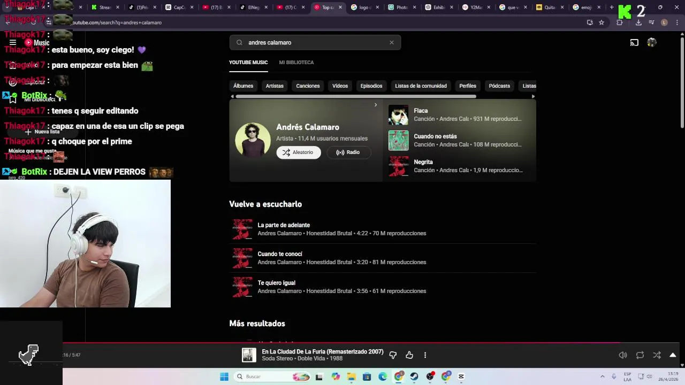
Task: Filter results by Episodios chip
Action: 371,86
